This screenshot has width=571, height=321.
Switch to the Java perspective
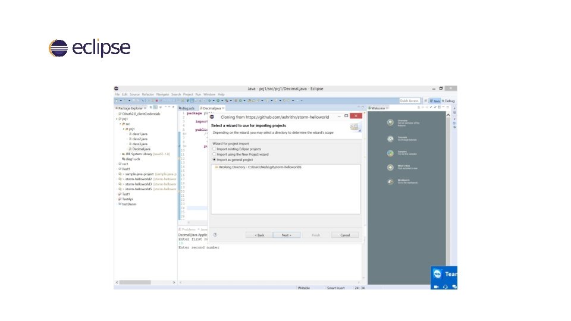pos(435,101)
